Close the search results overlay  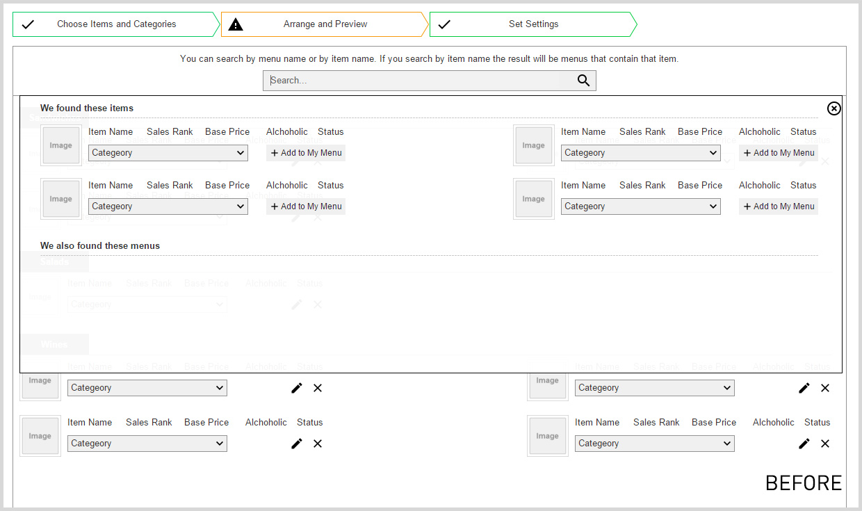[x=833, y=108]
